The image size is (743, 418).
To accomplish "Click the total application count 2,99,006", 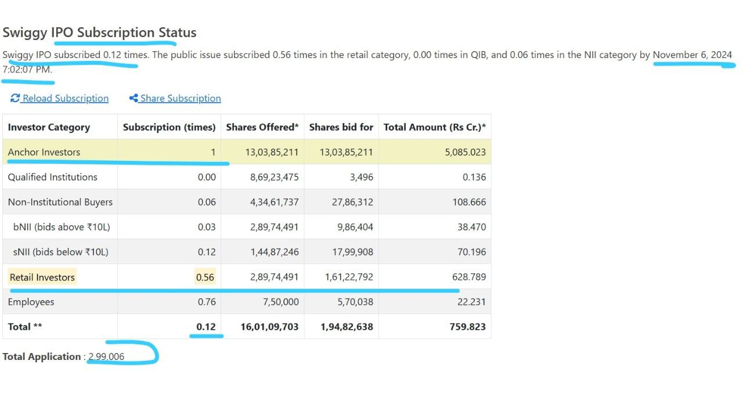I will click(106, 356).
